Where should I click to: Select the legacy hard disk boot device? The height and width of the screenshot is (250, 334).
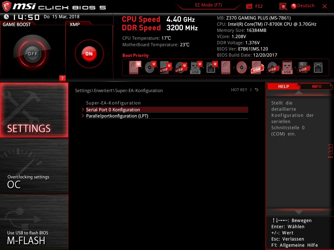[226, 67]
